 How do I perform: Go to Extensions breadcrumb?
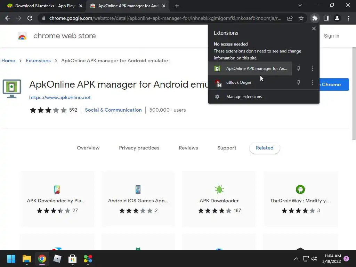(38, 60)
